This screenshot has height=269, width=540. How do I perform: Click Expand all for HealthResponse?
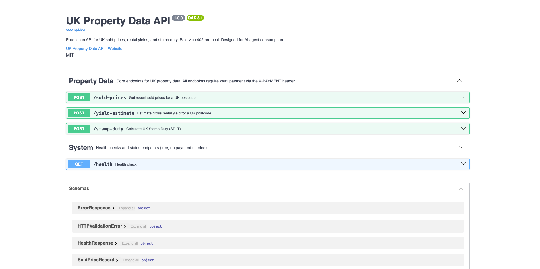pyautogui.click(x=130, y=243)
